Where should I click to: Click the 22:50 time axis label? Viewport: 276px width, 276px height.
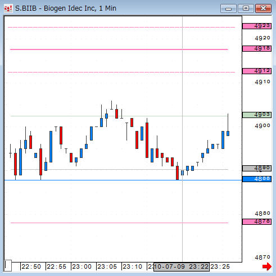[31, 266]
